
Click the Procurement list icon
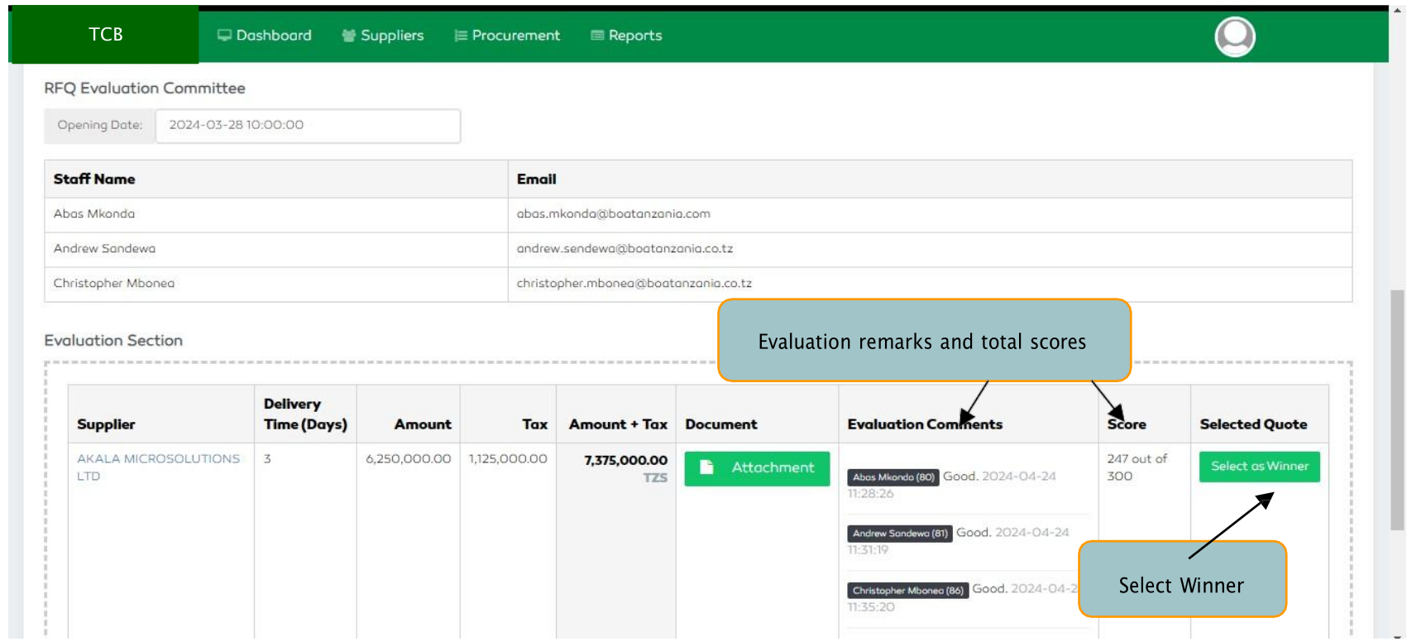[x=461, y=36]
